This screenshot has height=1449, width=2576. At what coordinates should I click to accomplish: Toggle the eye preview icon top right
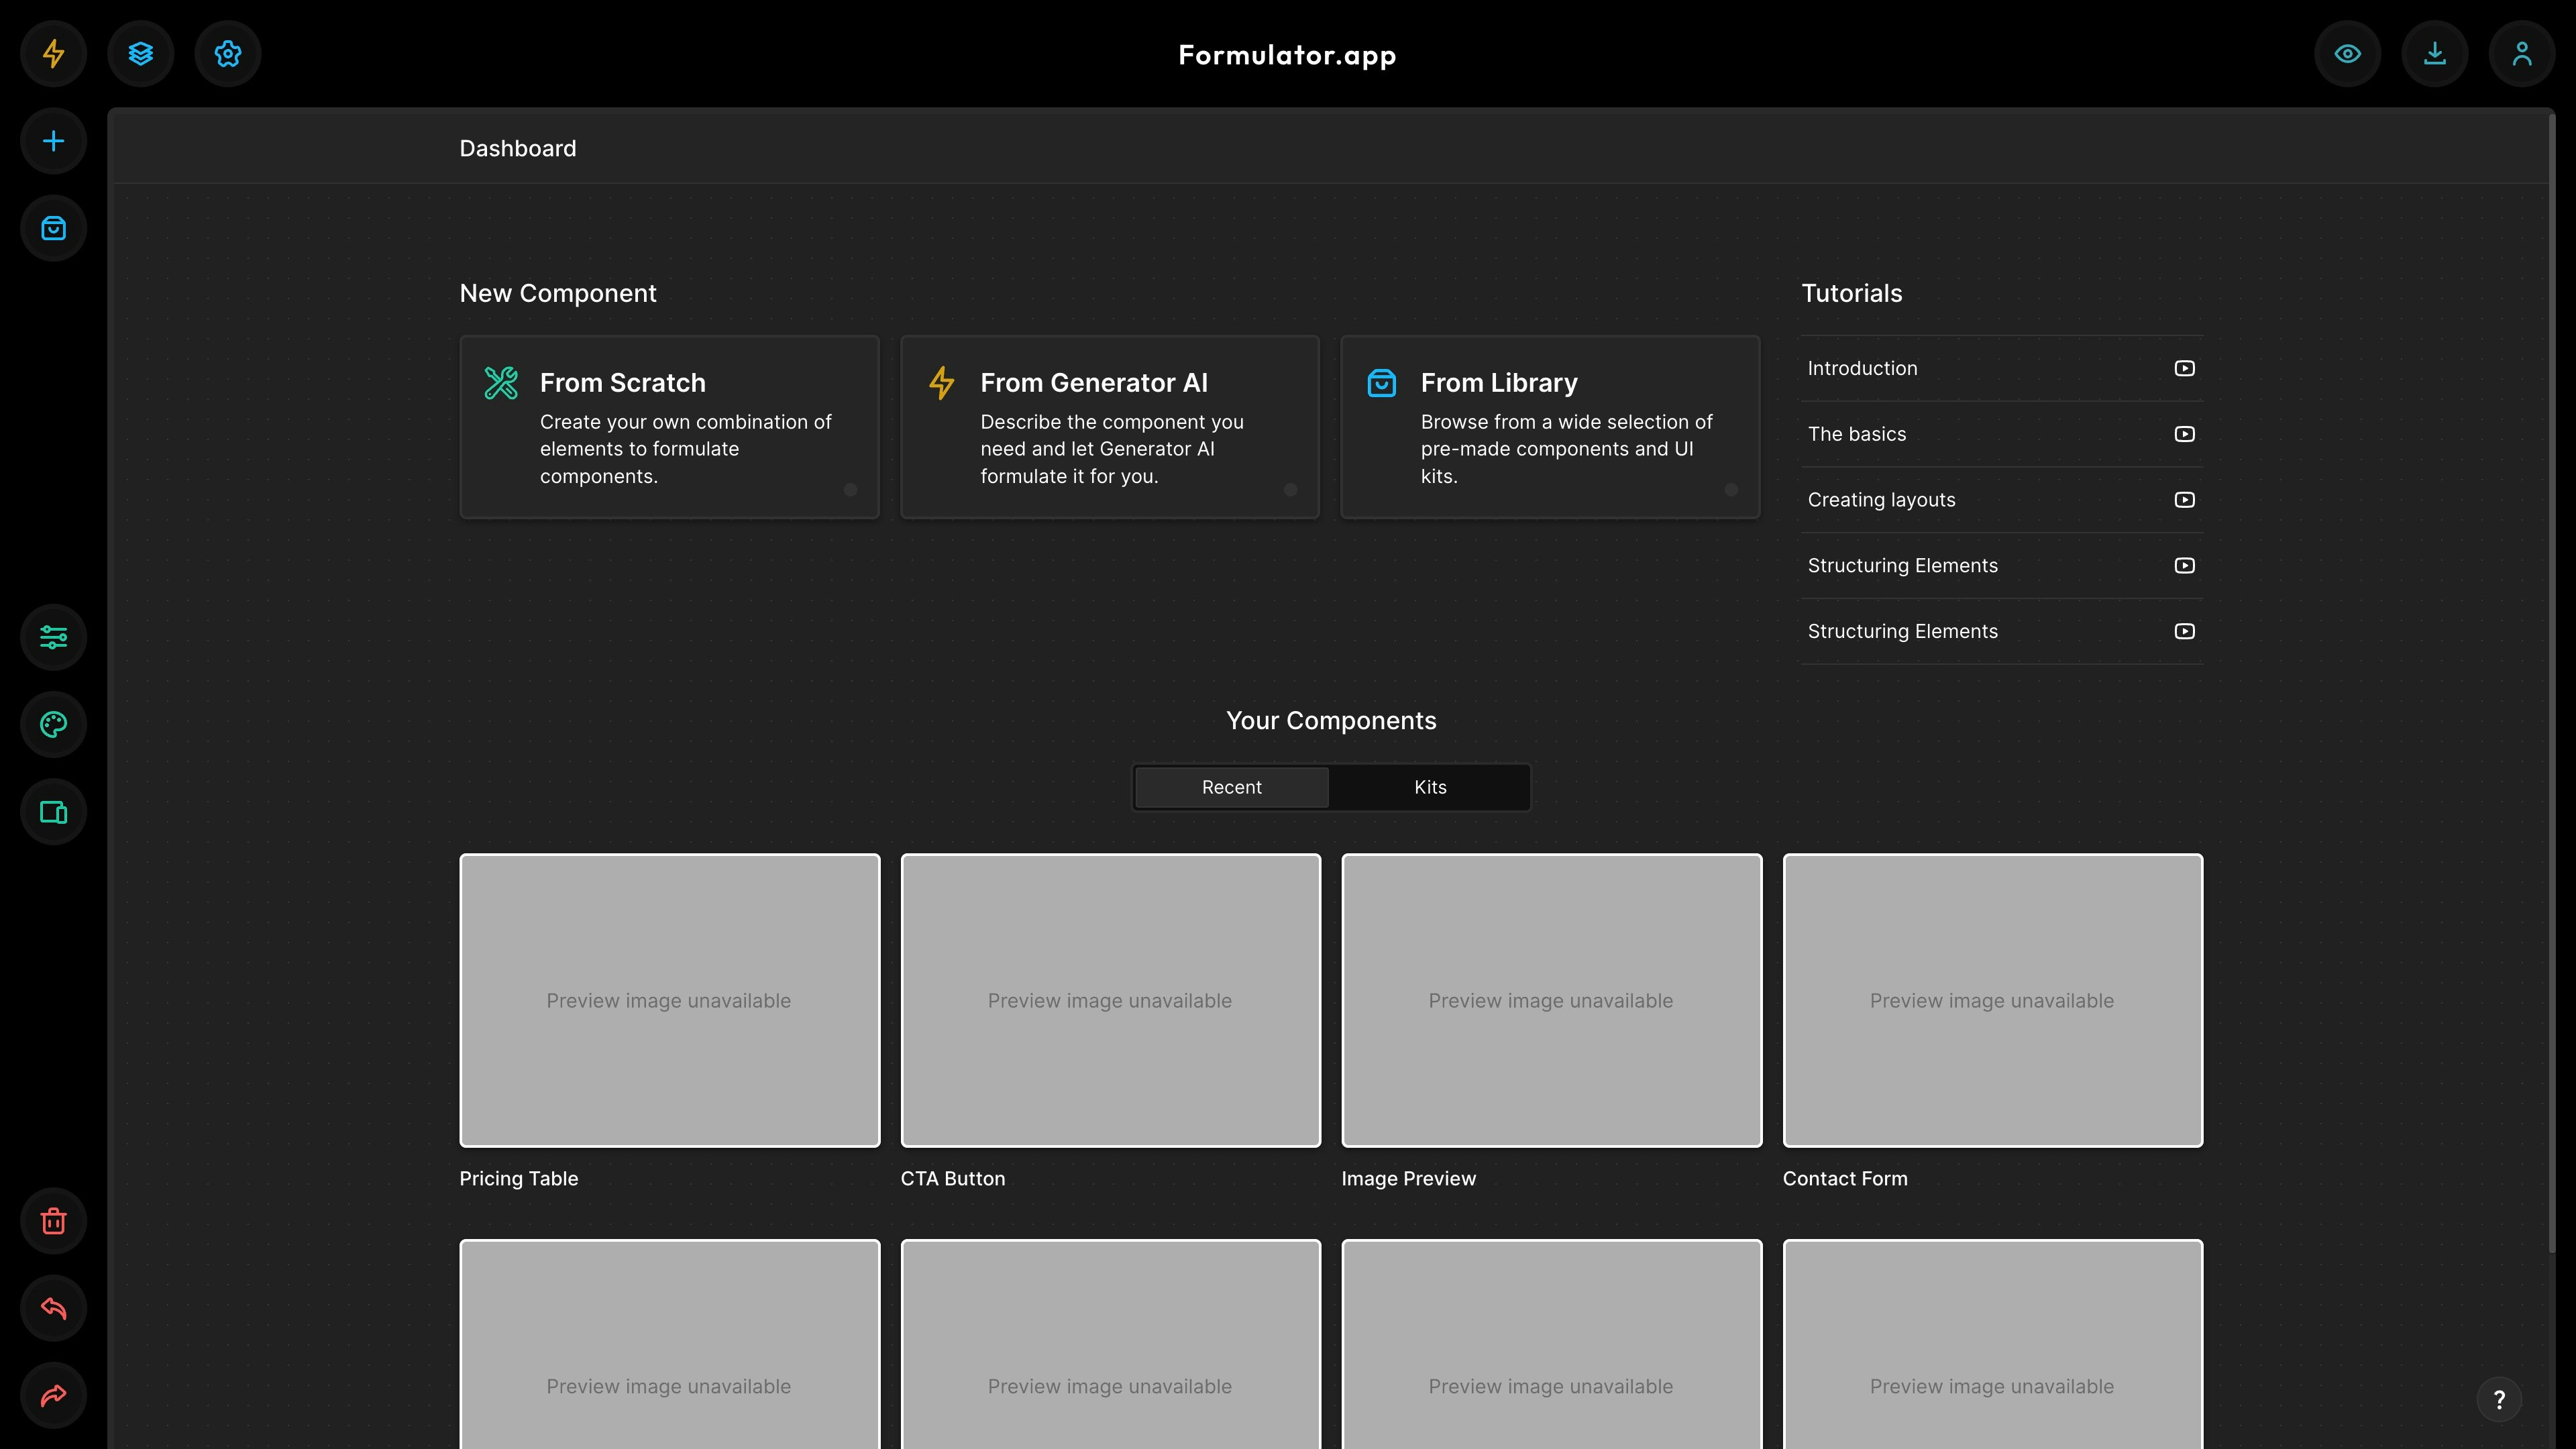tap(2348, 53)
